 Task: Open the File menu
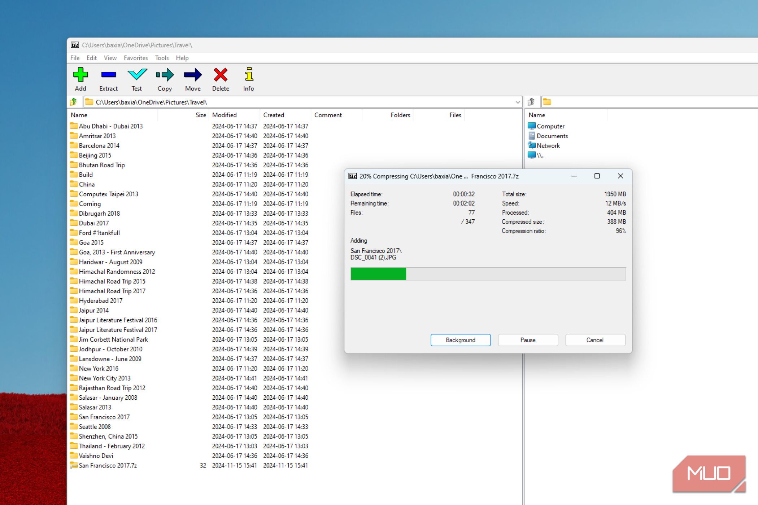(x=75, y=58)
